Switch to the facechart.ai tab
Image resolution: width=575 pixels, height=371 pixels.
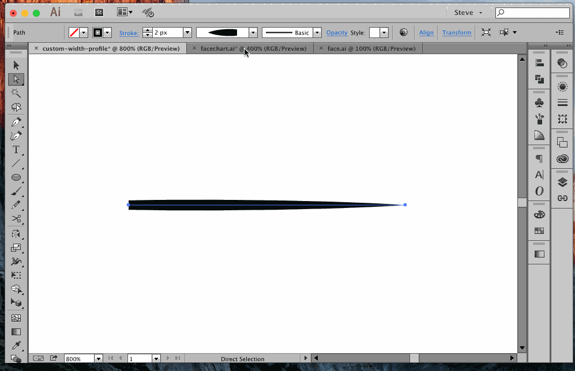[x=253, y=48]
